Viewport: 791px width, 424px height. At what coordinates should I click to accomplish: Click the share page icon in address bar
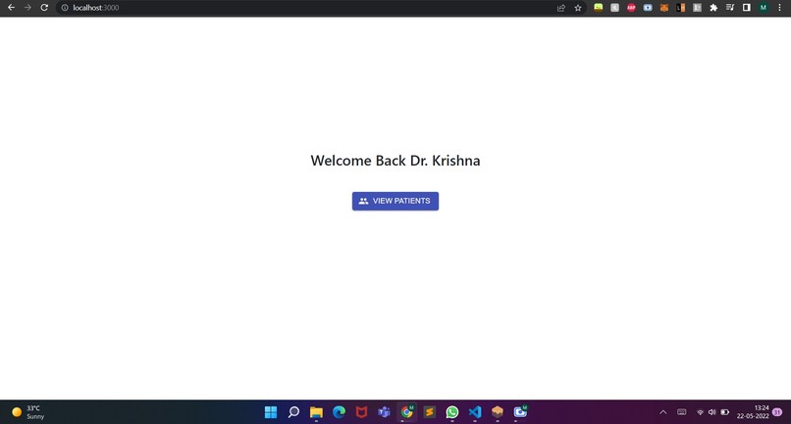561,8
